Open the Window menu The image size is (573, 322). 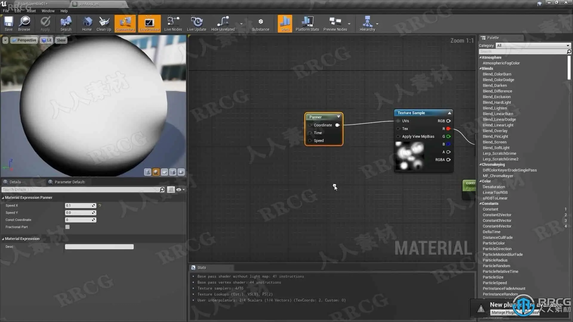48,11
